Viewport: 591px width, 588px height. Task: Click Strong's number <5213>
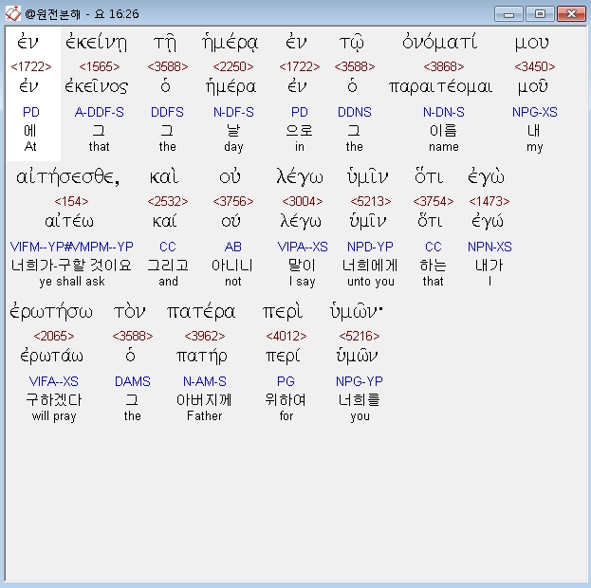(371, 201)
